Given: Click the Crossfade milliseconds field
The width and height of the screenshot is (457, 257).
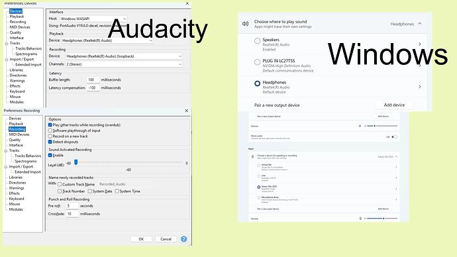Looking at the screenshot, I should point(72,214).
